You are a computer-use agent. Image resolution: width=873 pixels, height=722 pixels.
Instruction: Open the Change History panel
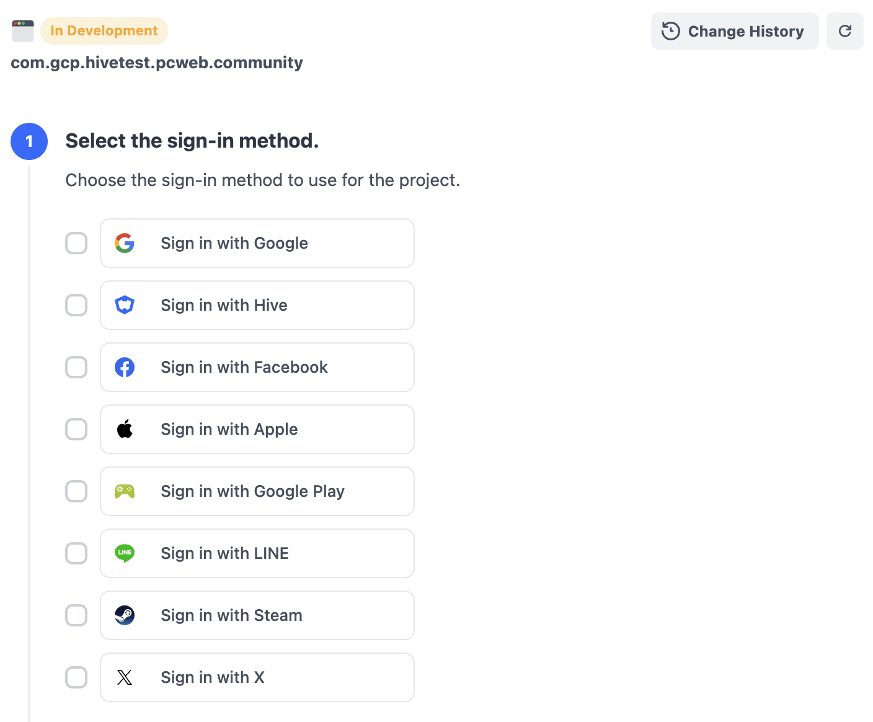click(734, 31)
